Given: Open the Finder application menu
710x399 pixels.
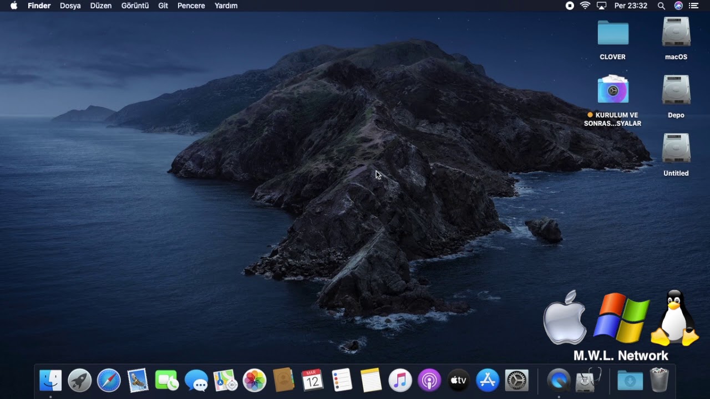Looking at the screenshot, I should point(39,6).
